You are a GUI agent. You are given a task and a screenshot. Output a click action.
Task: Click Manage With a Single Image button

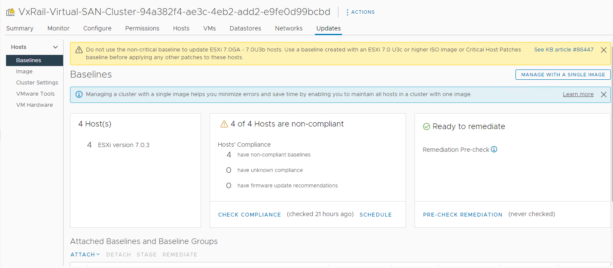coord(563,75)
